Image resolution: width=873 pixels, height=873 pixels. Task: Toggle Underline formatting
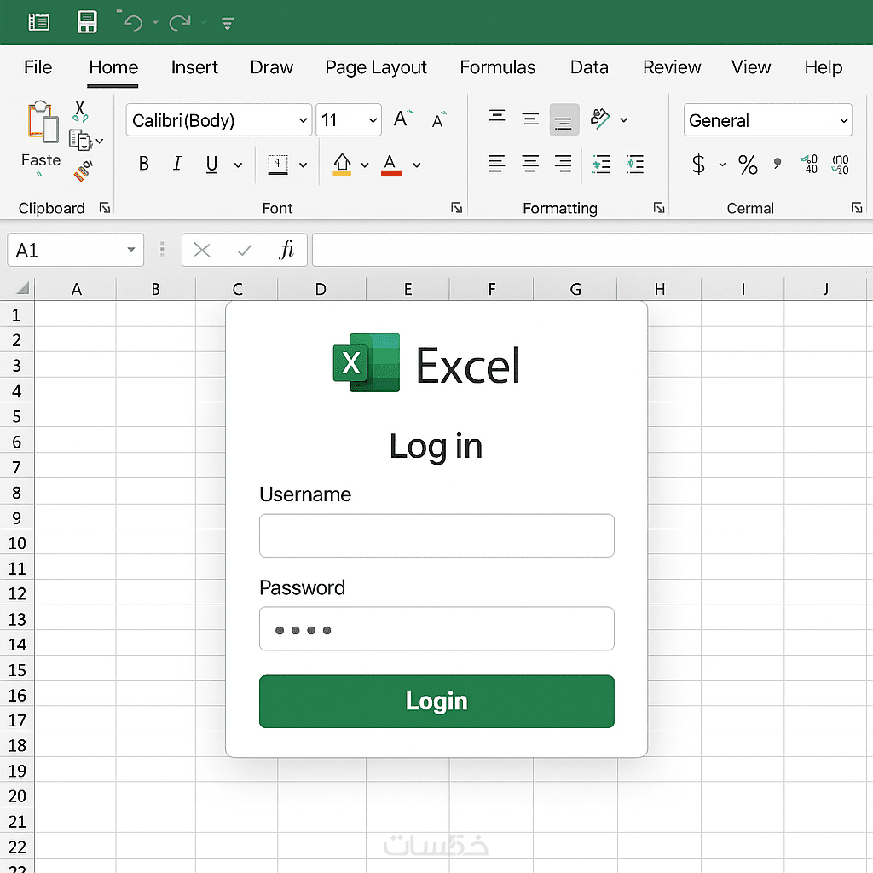pyautogui.click(x=211, y=165)
